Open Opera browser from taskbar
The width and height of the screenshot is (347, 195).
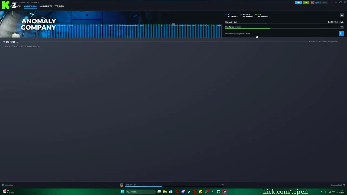point(177,192)
